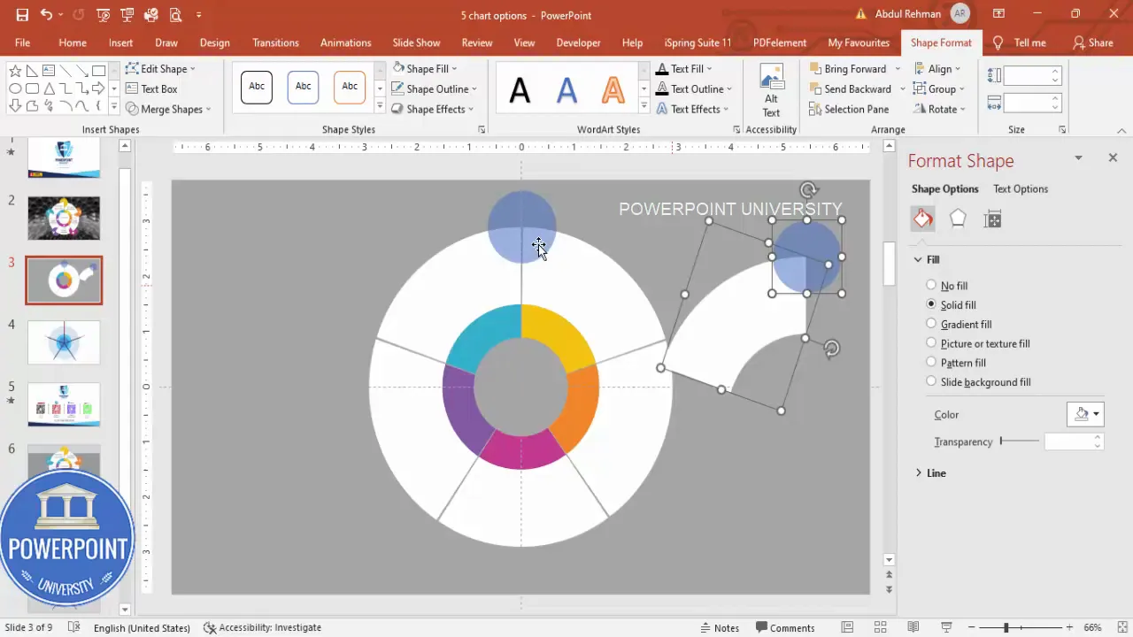Viewport: 1133px width, 637px height.
Task: Save the presentation from the quick access toolbar
Action: (x=22, y=15)
